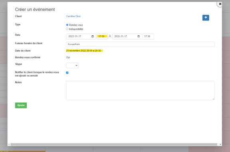Click the Fuseau horaire du client label

(29, 43)
